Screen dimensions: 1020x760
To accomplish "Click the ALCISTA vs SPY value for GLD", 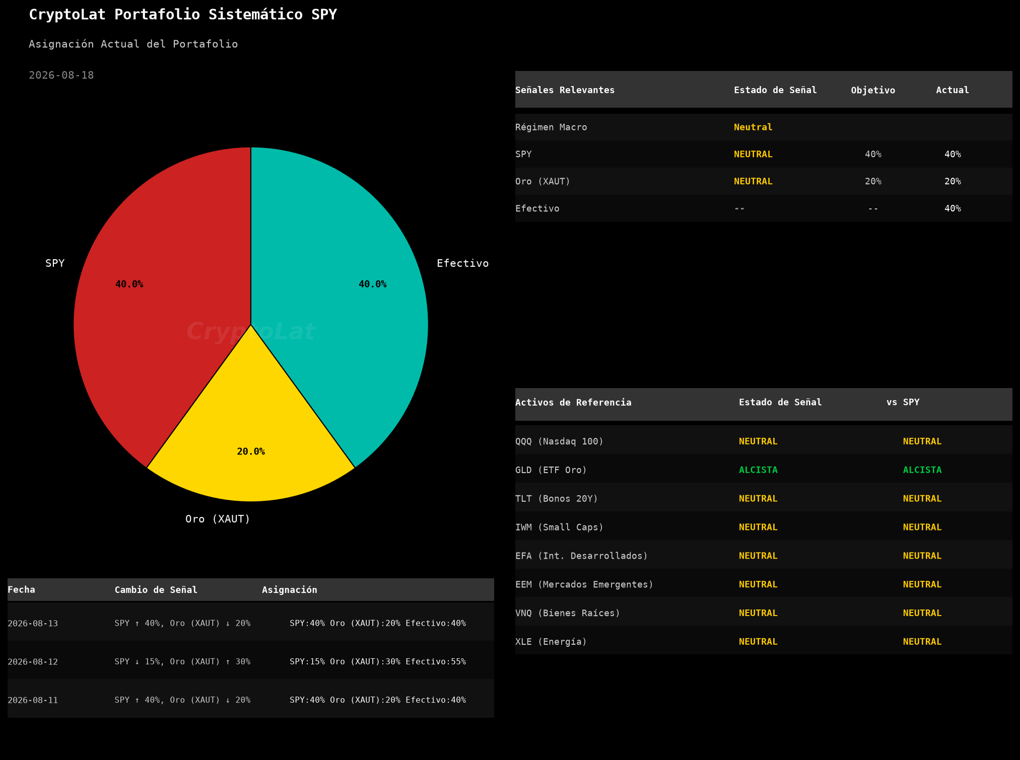I will pos(922,470).
